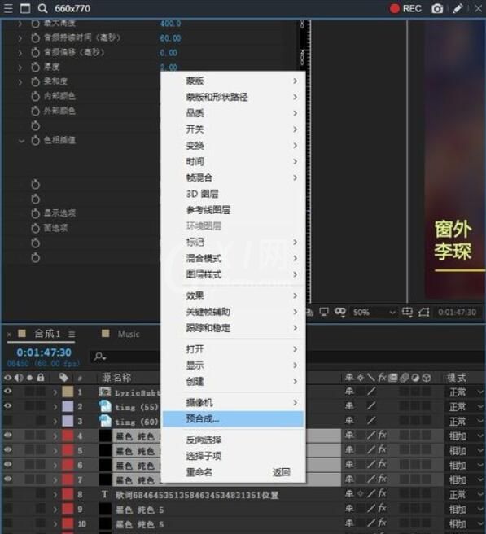This screenshot has width=486, height=534.
Task: Click the magnifier icon beside 660x770
Action: tap(42, 8)
